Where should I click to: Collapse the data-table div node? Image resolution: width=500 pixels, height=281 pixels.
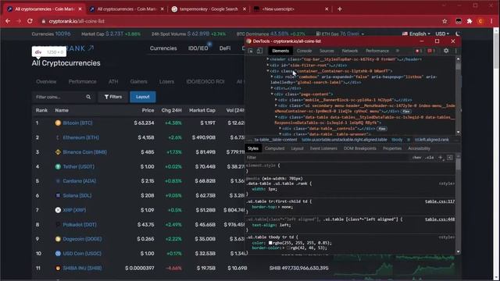click(276, 117)
